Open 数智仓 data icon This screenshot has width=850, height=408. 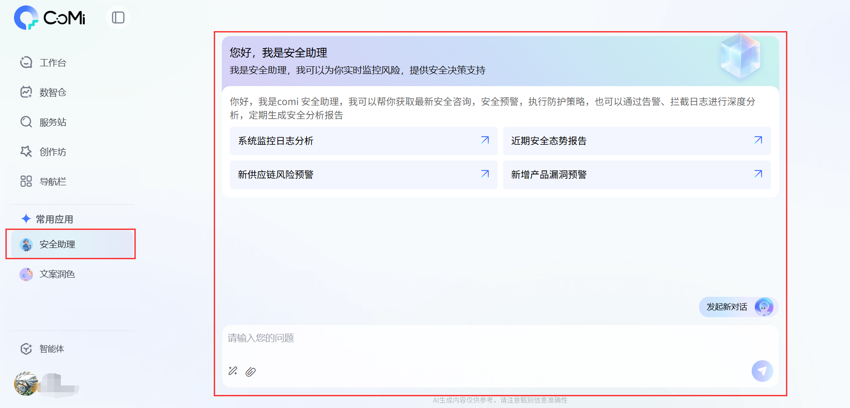coord(26,92)
